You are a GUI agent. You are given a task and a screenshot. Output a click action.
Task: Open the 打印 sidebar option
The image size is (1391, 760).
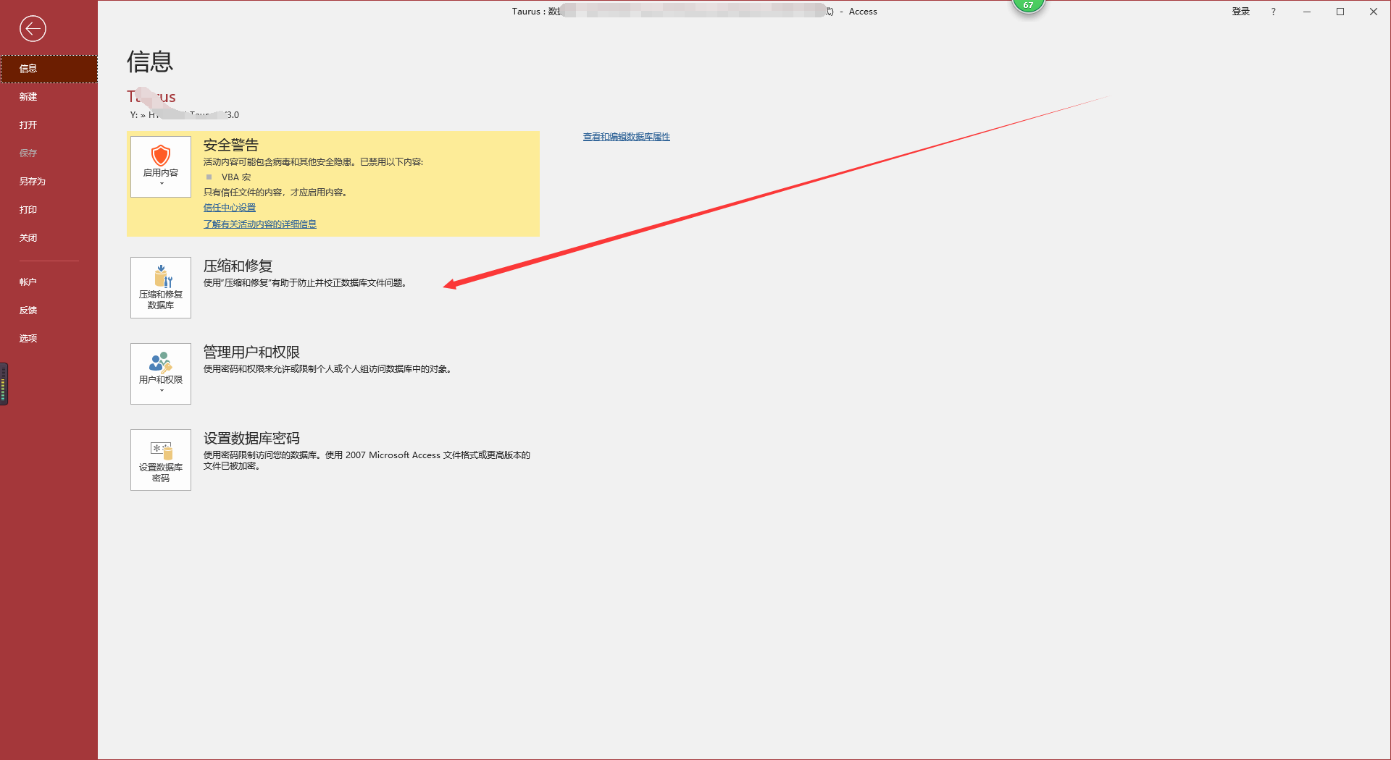coord(49,210)
